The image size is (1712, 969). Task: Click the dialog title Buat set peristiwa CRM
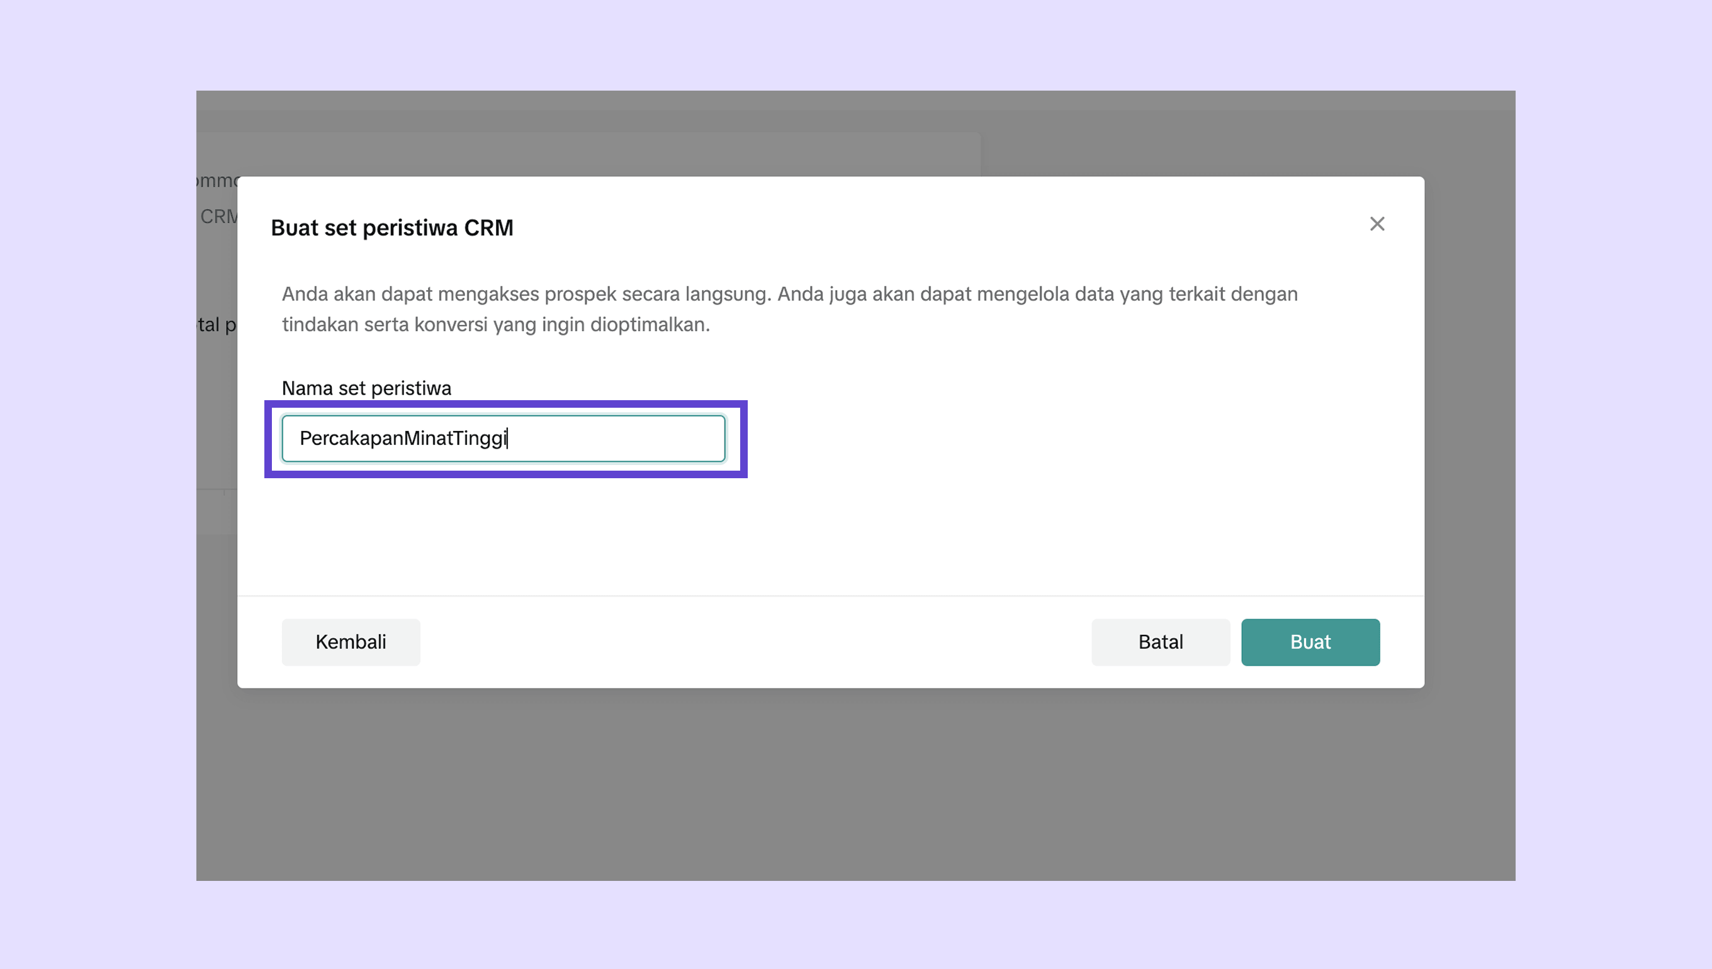point(391,228)
